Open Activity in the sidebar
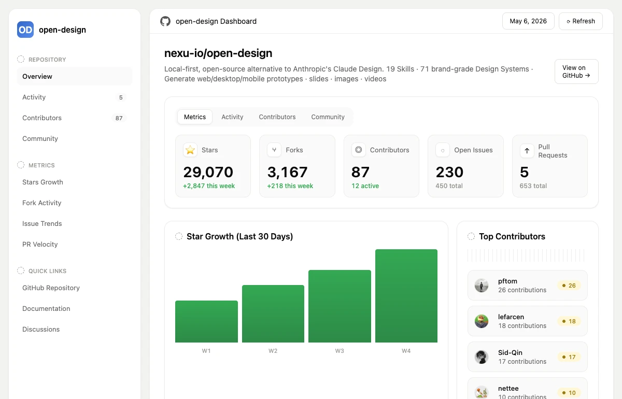 coord(75,97)
